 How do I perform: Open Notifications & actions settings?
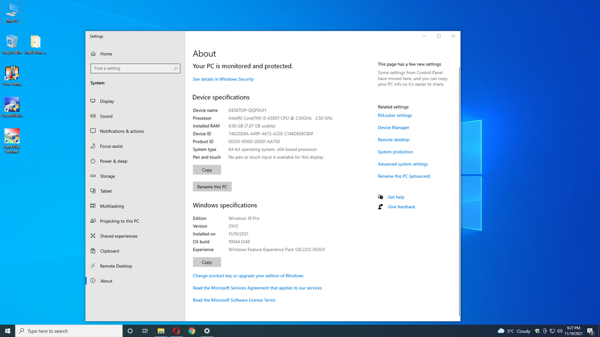(x=121, y=131)
